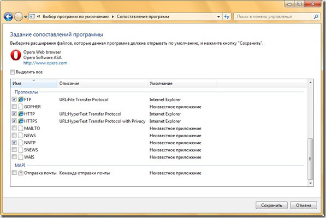Check the WAIS protocol checkbox
This screenshot has width=326, height=218.
coord(14,157)
